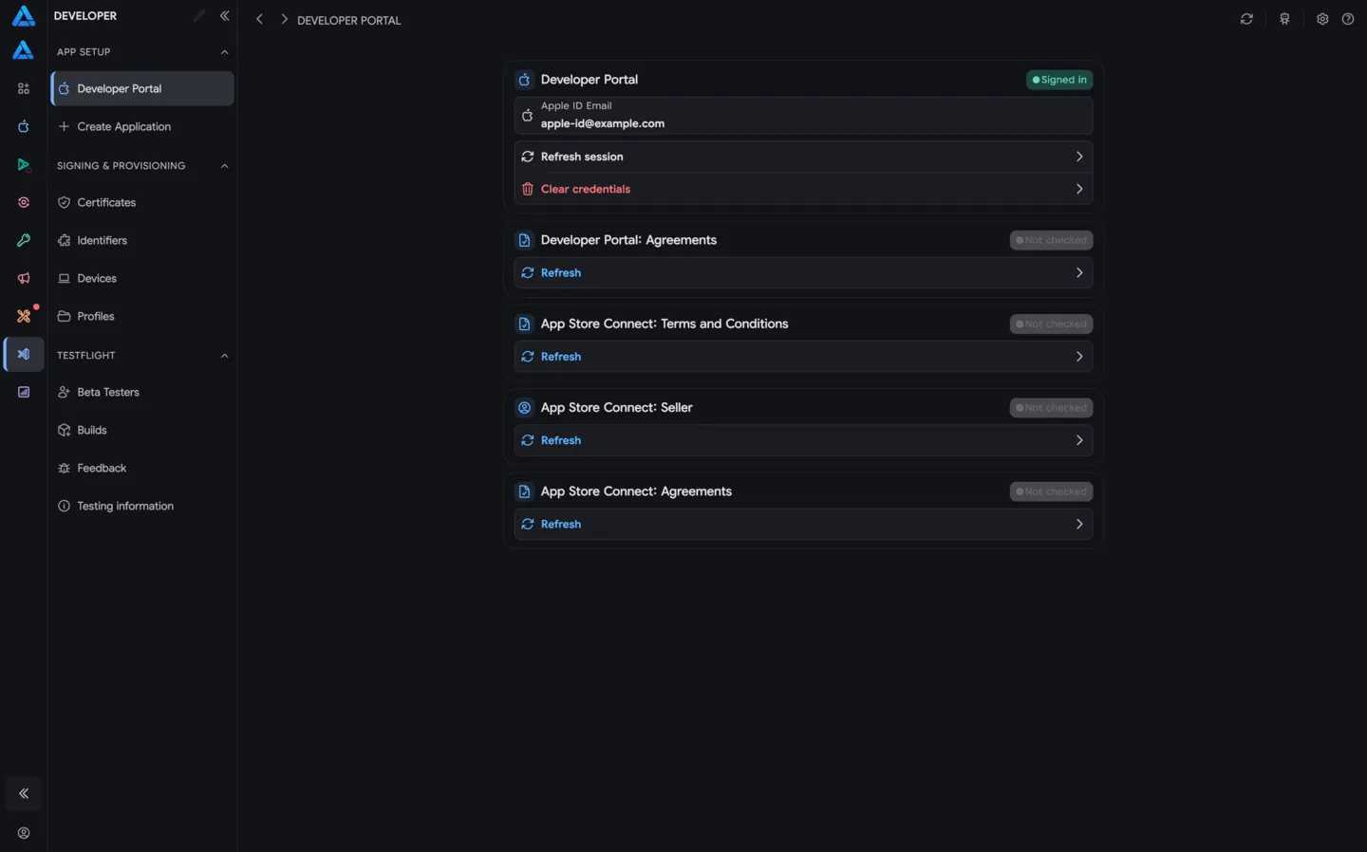Screen dimensions: 1367x852
Task: Click the sync icon in the top bar
Action: pos(1246,19)
